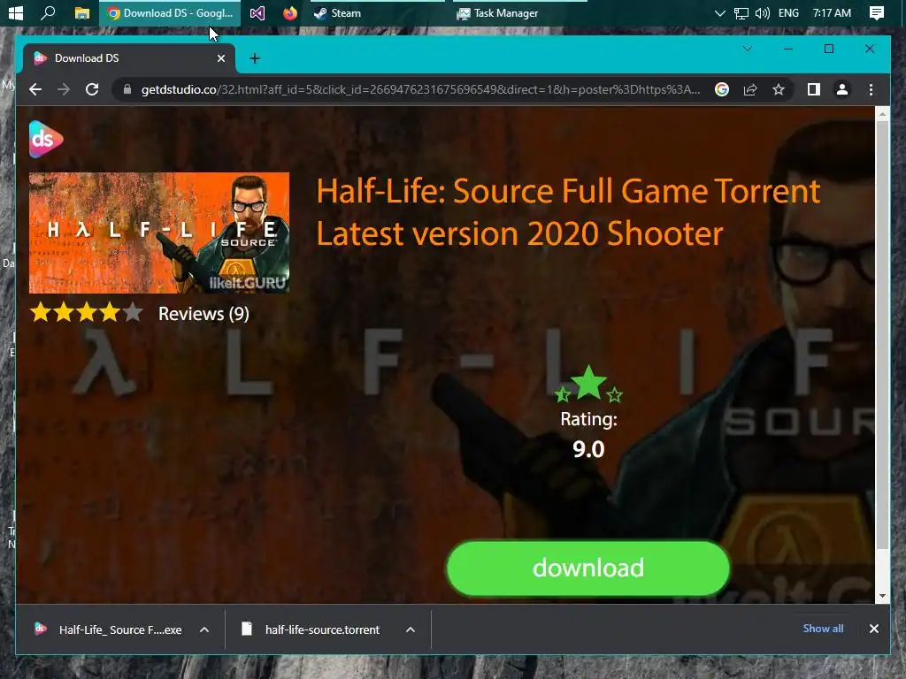Click the yellow star rating row
906x679 pixels.
point(86,312)
